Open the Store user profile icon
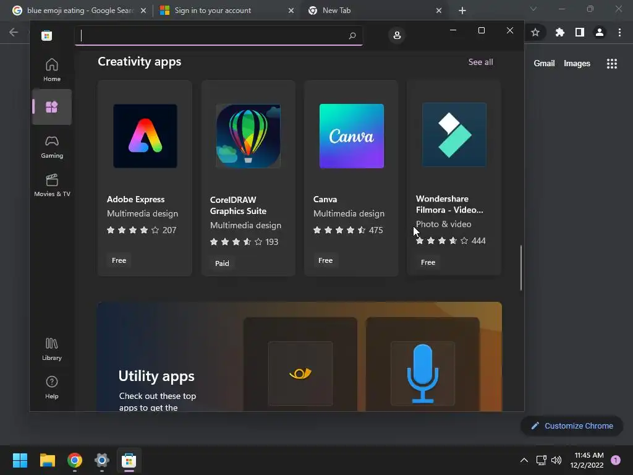 point(397,35)
